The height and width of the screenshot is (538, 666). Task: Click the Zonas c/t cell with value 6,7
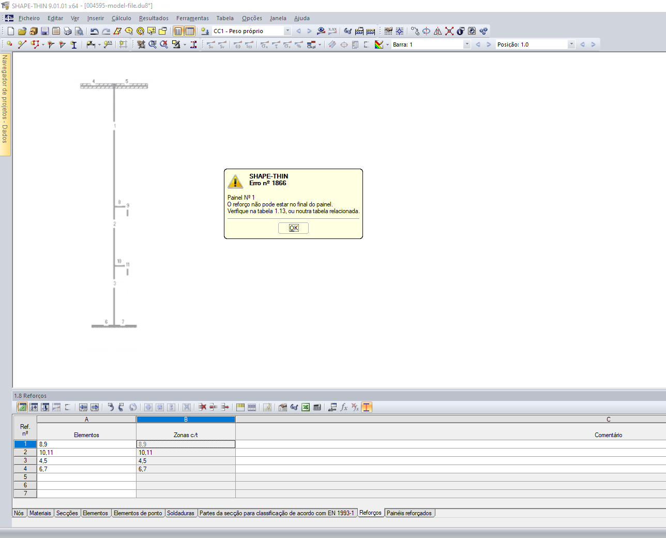pos(186,469)
